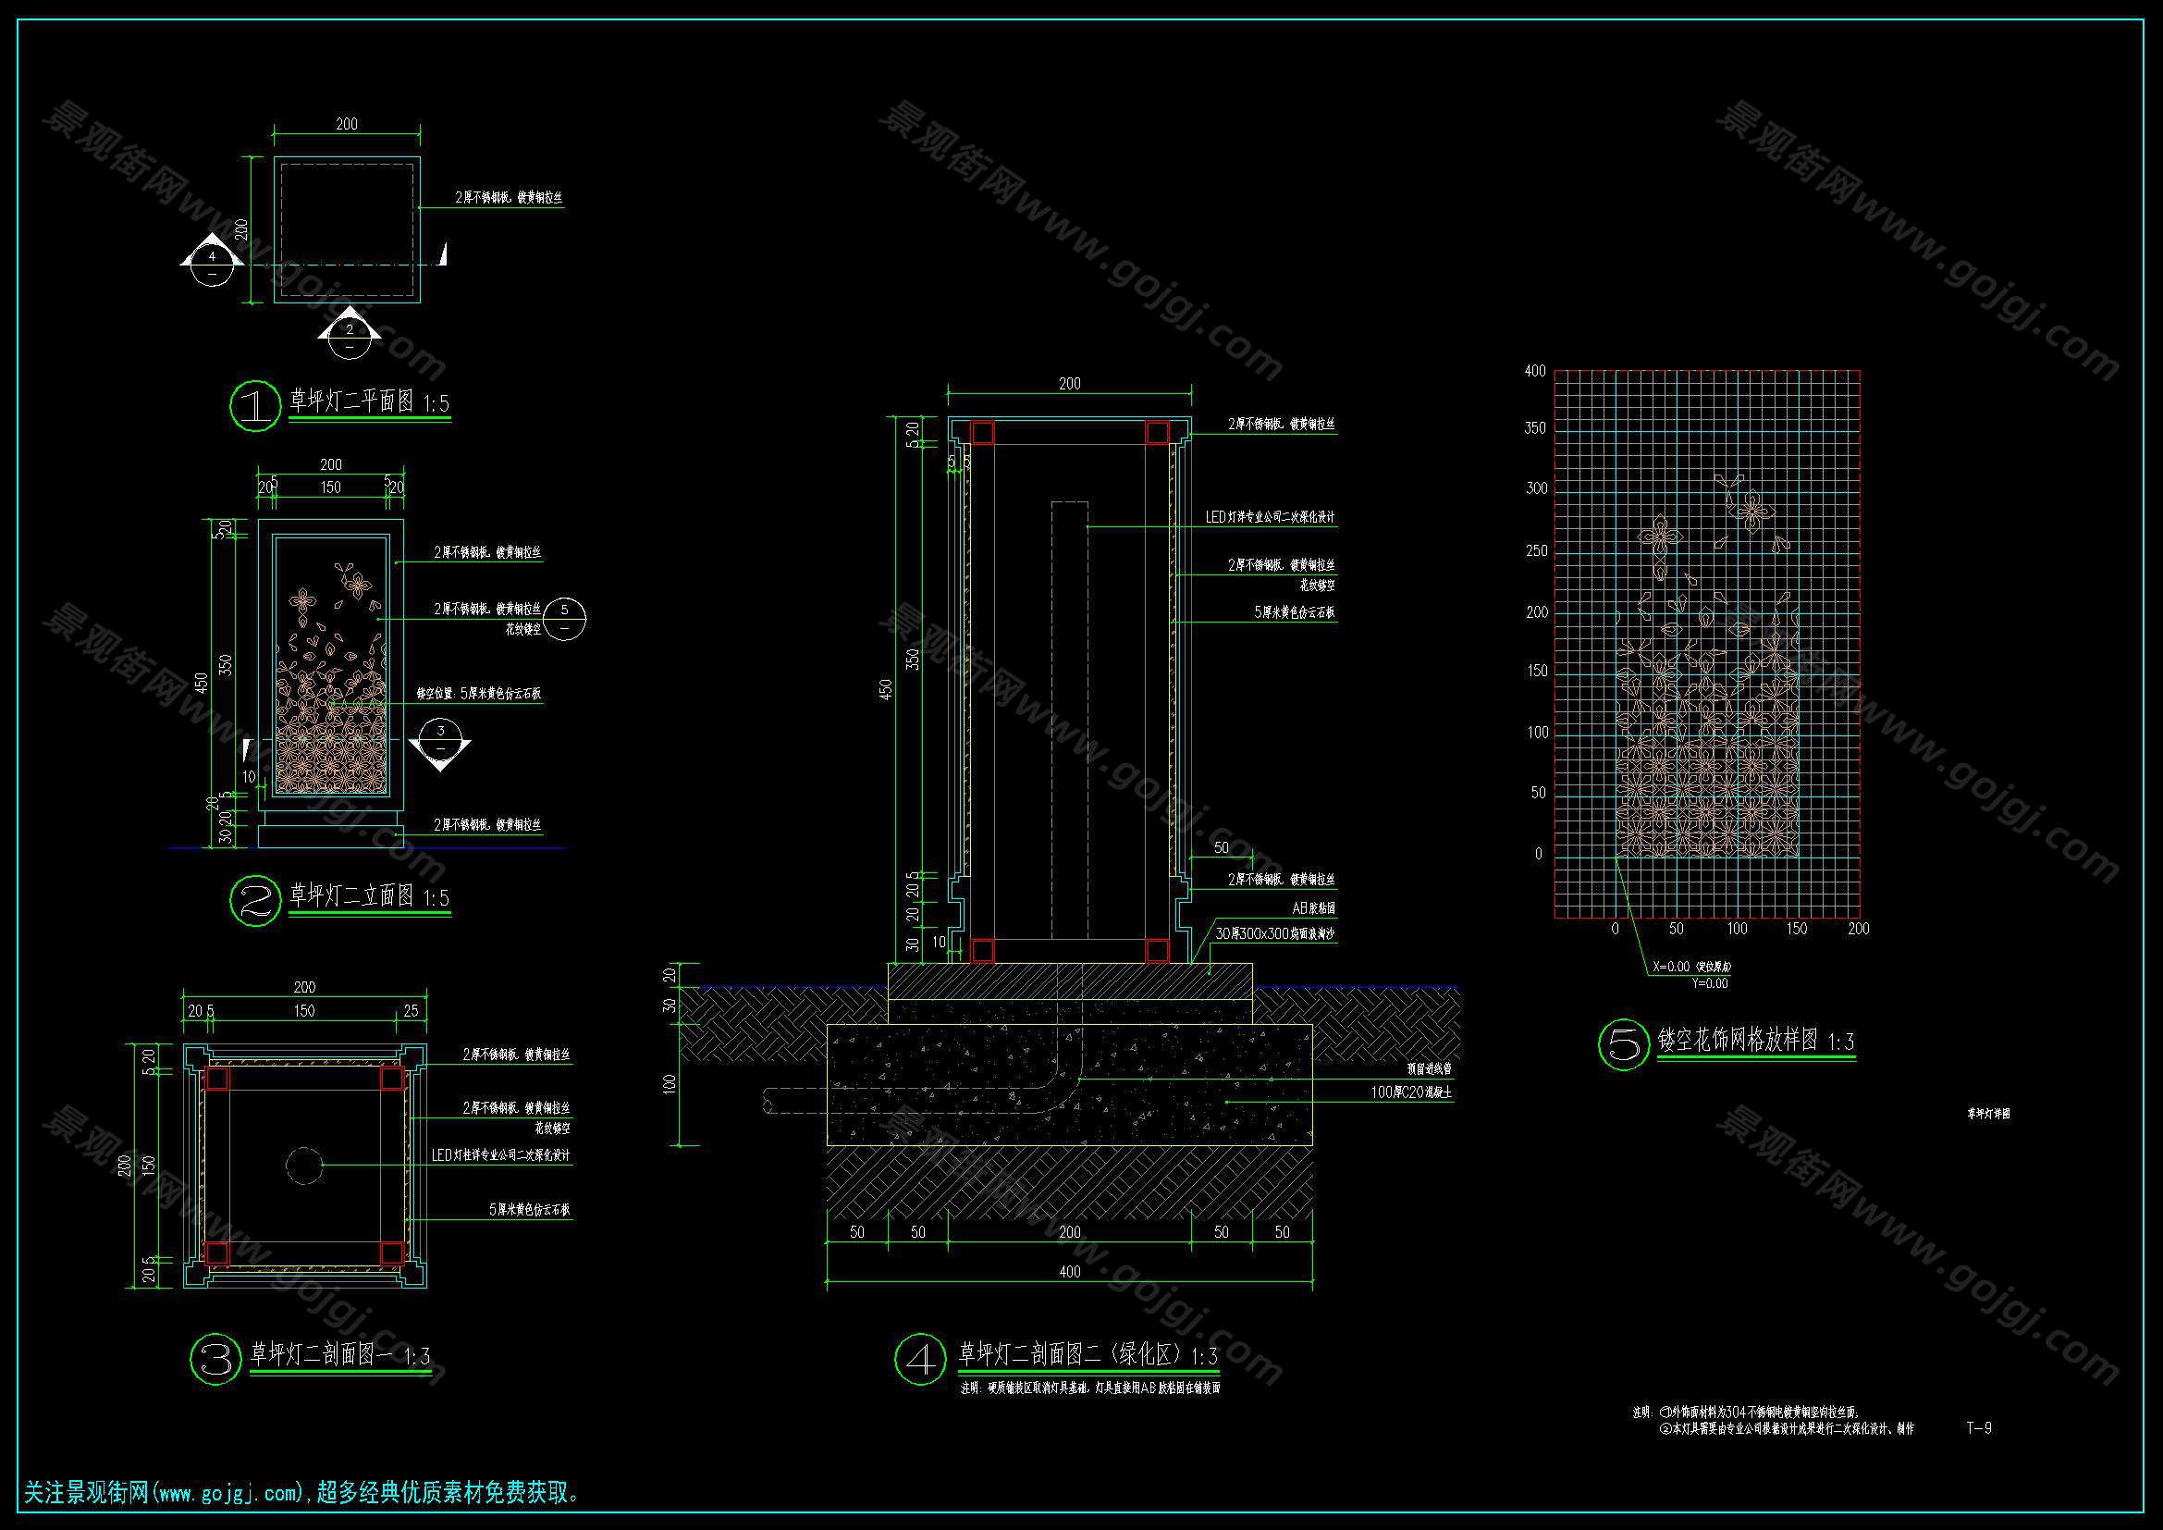Click the green circled number 3 drawing marker

(215, 1359)
